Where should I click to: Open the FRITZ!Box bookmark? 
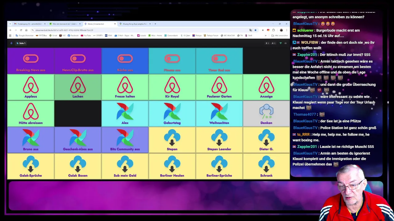[41, 36]
